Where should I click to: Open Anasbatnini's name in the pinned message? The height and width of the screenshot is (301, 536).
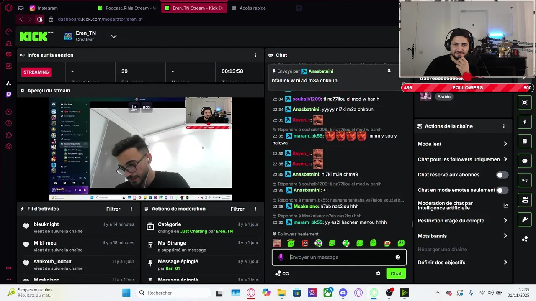321,71
